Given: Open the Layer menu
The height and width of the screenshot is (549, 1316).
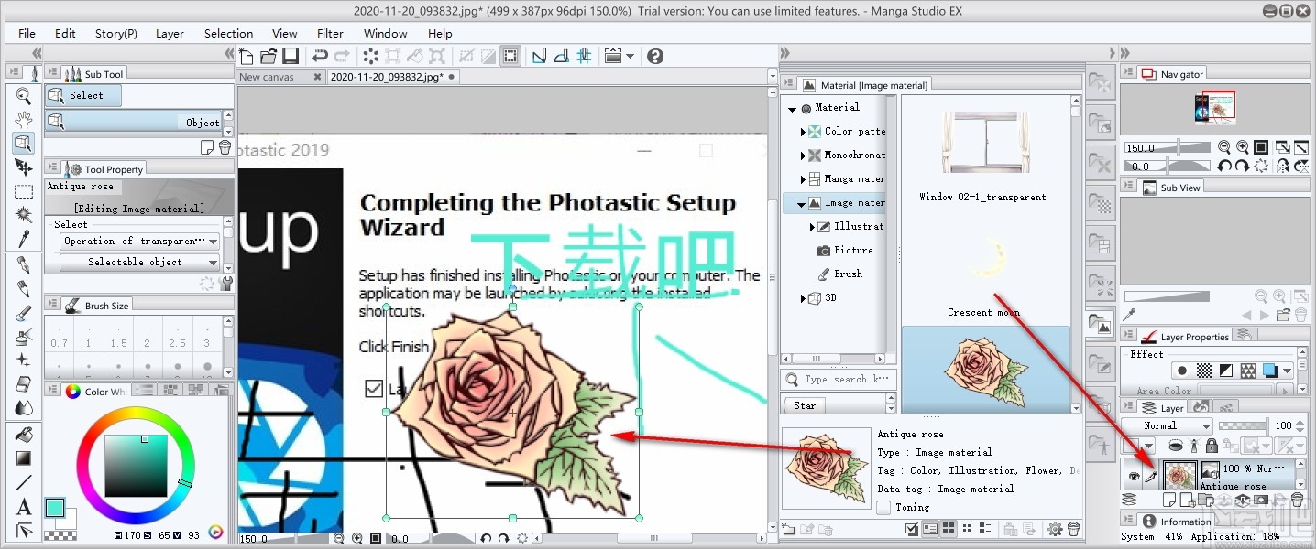Looking at the screenshot, I should click(x=170, y=33).
